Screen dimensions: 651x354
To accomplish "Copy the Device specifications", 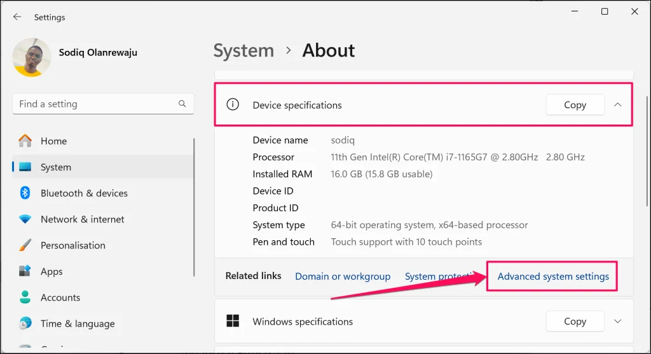I will coord(575,105).
